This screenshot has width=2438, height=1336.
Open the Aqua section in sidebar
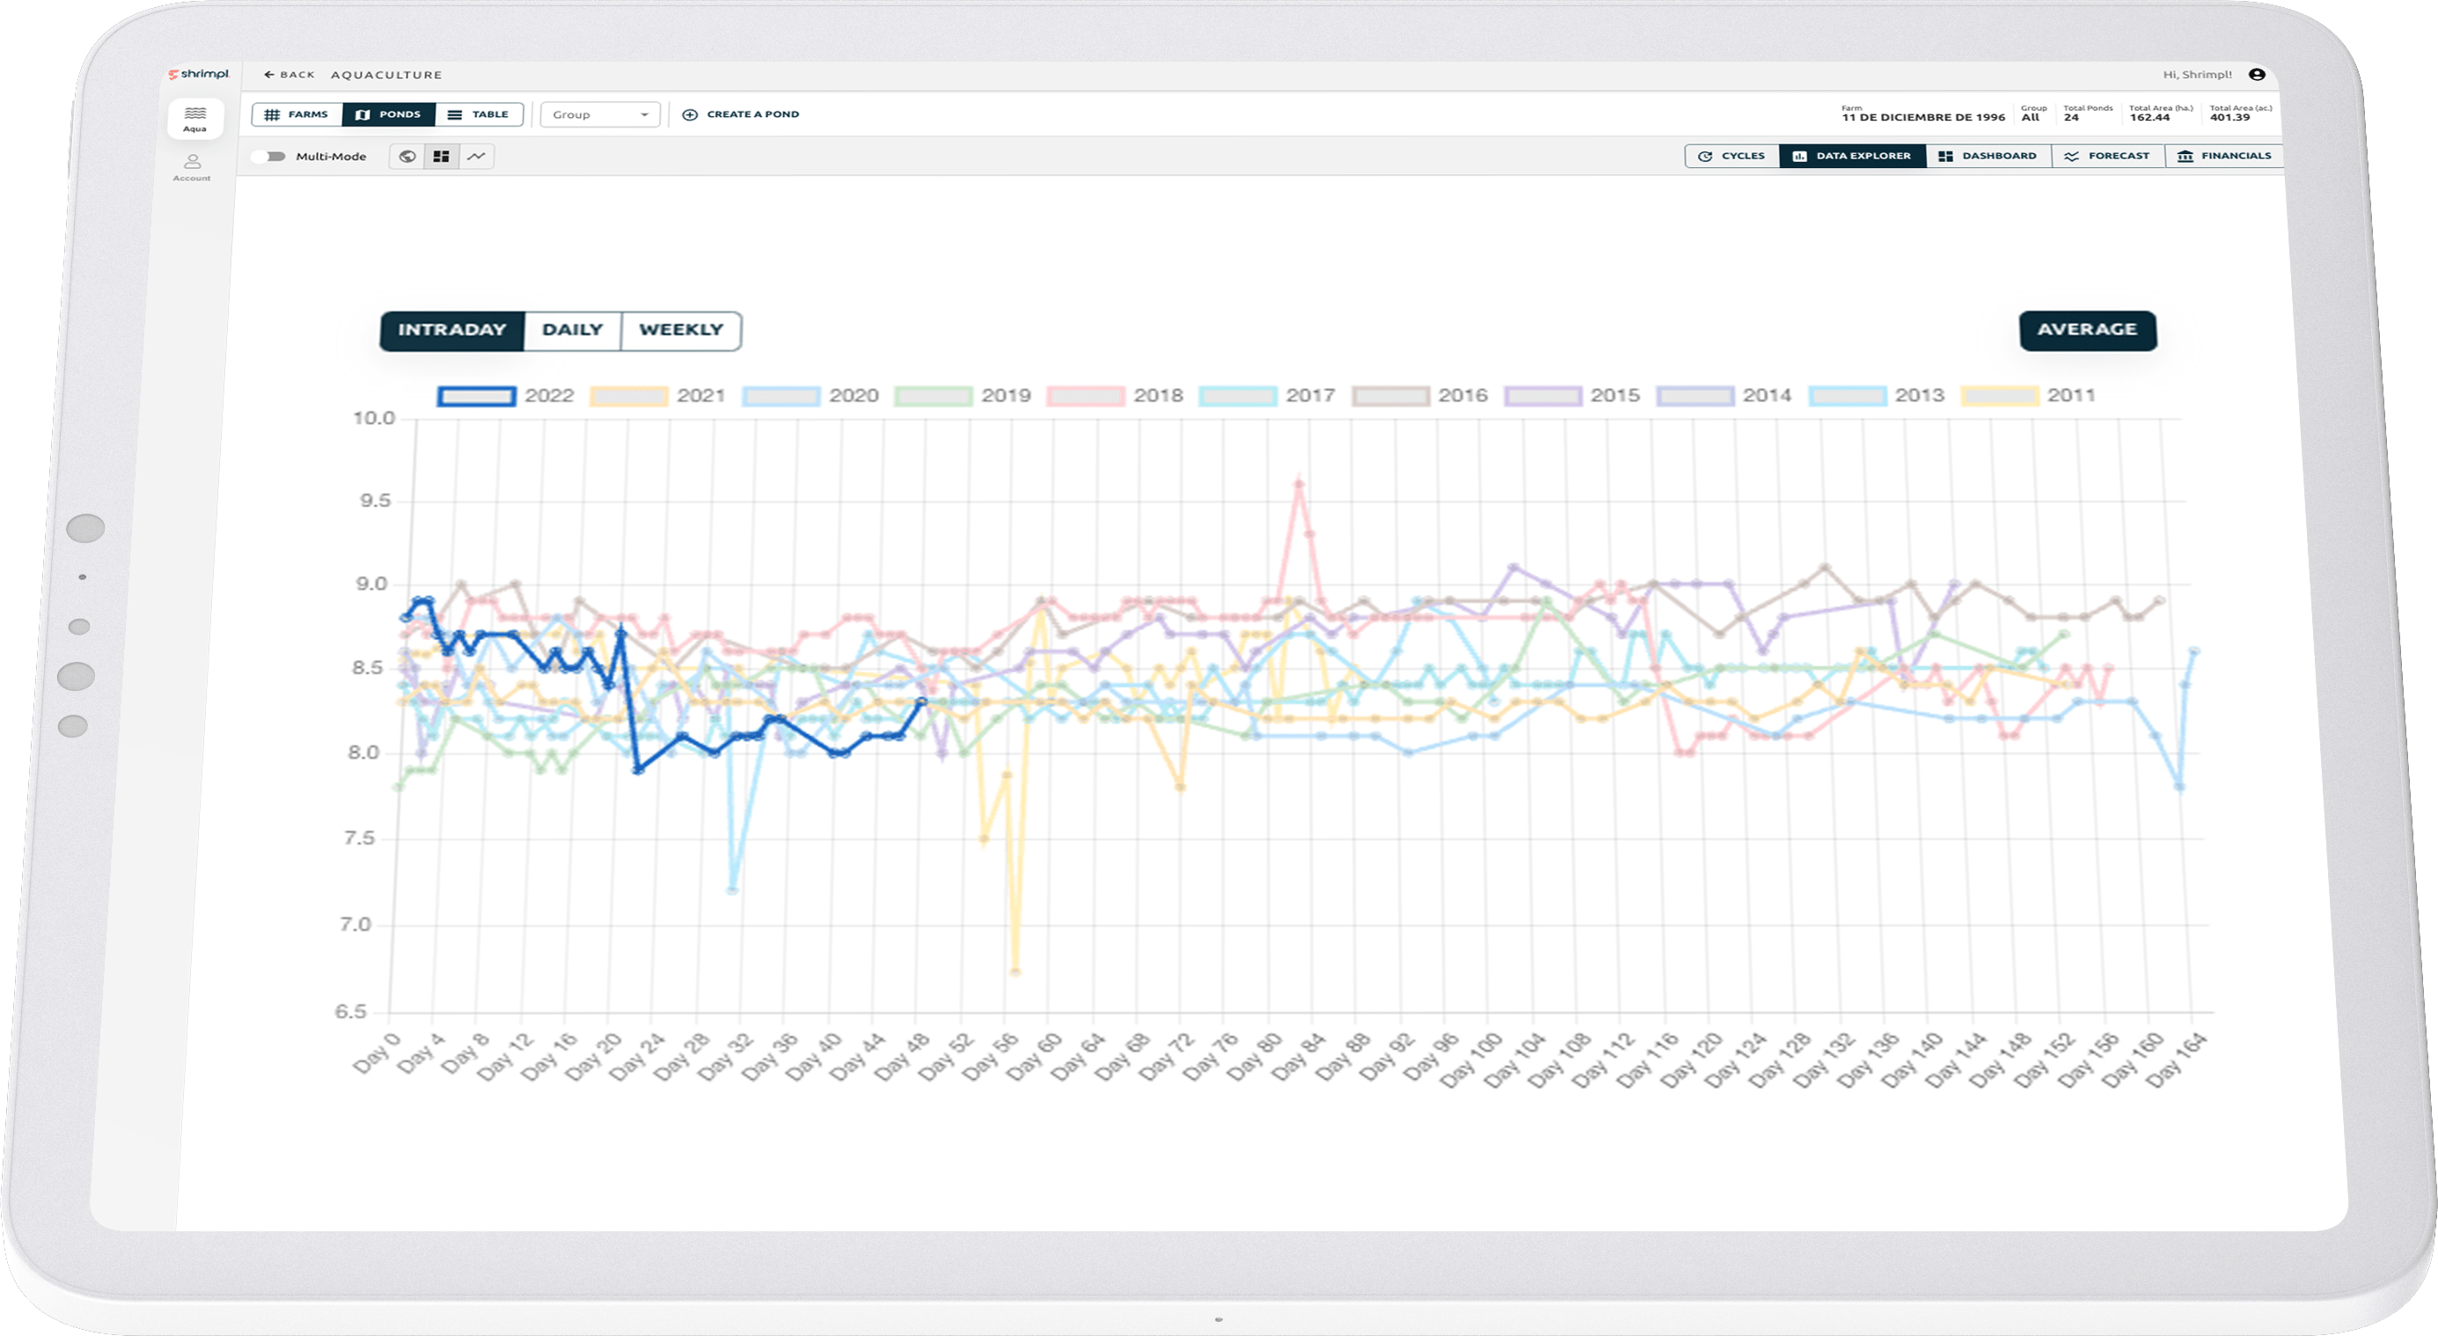(195, 118)
